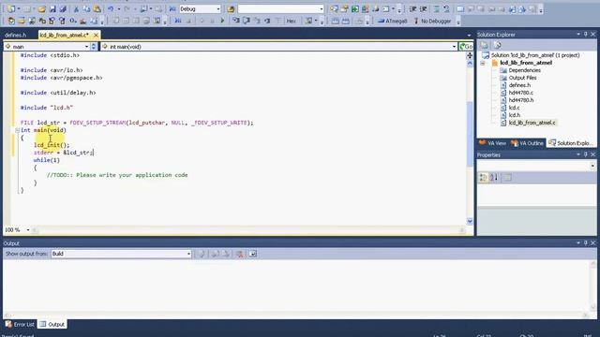Click the Solution Explorer Properties toolbar icon
Viewport: 600px width, 337px height.
pos(484,45)
